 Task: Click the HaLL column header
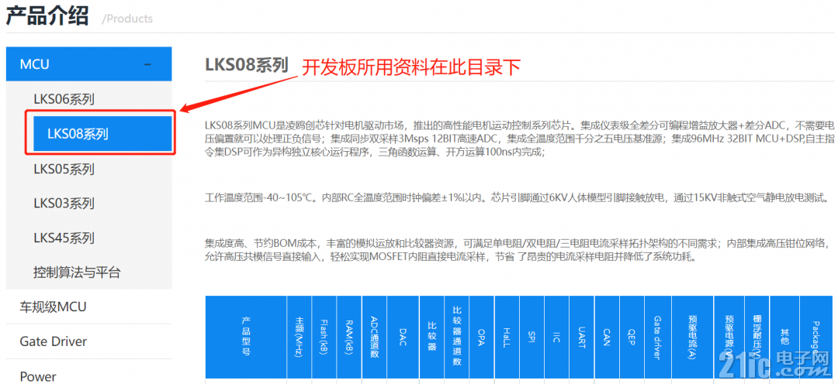[507, 337]
